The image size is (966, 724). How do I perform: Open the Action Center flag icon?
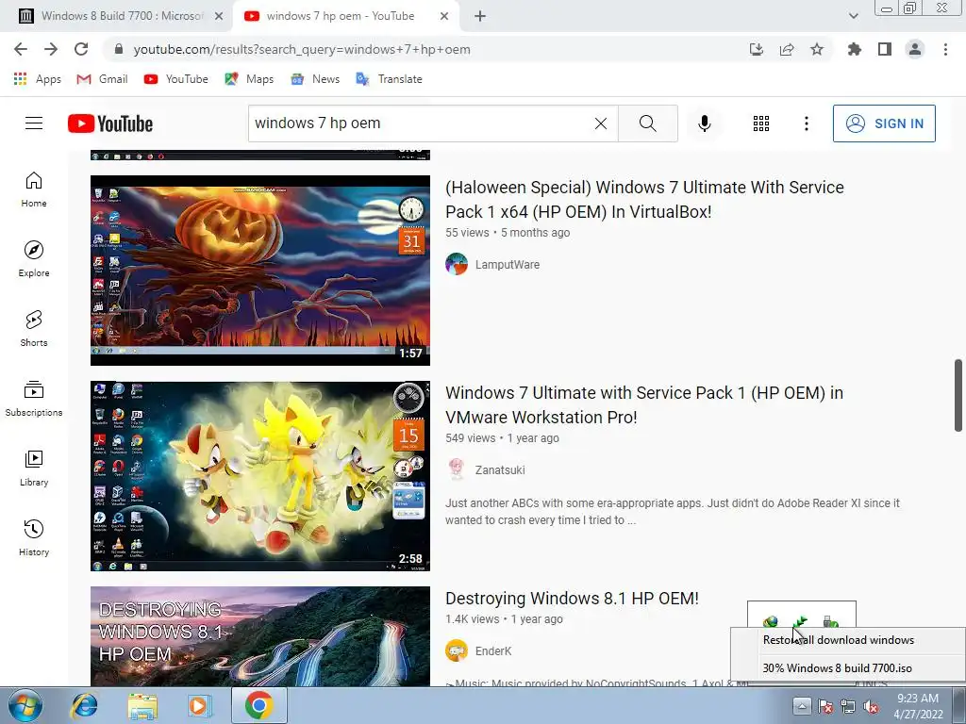pyautogui.click(x=824, y=707)
